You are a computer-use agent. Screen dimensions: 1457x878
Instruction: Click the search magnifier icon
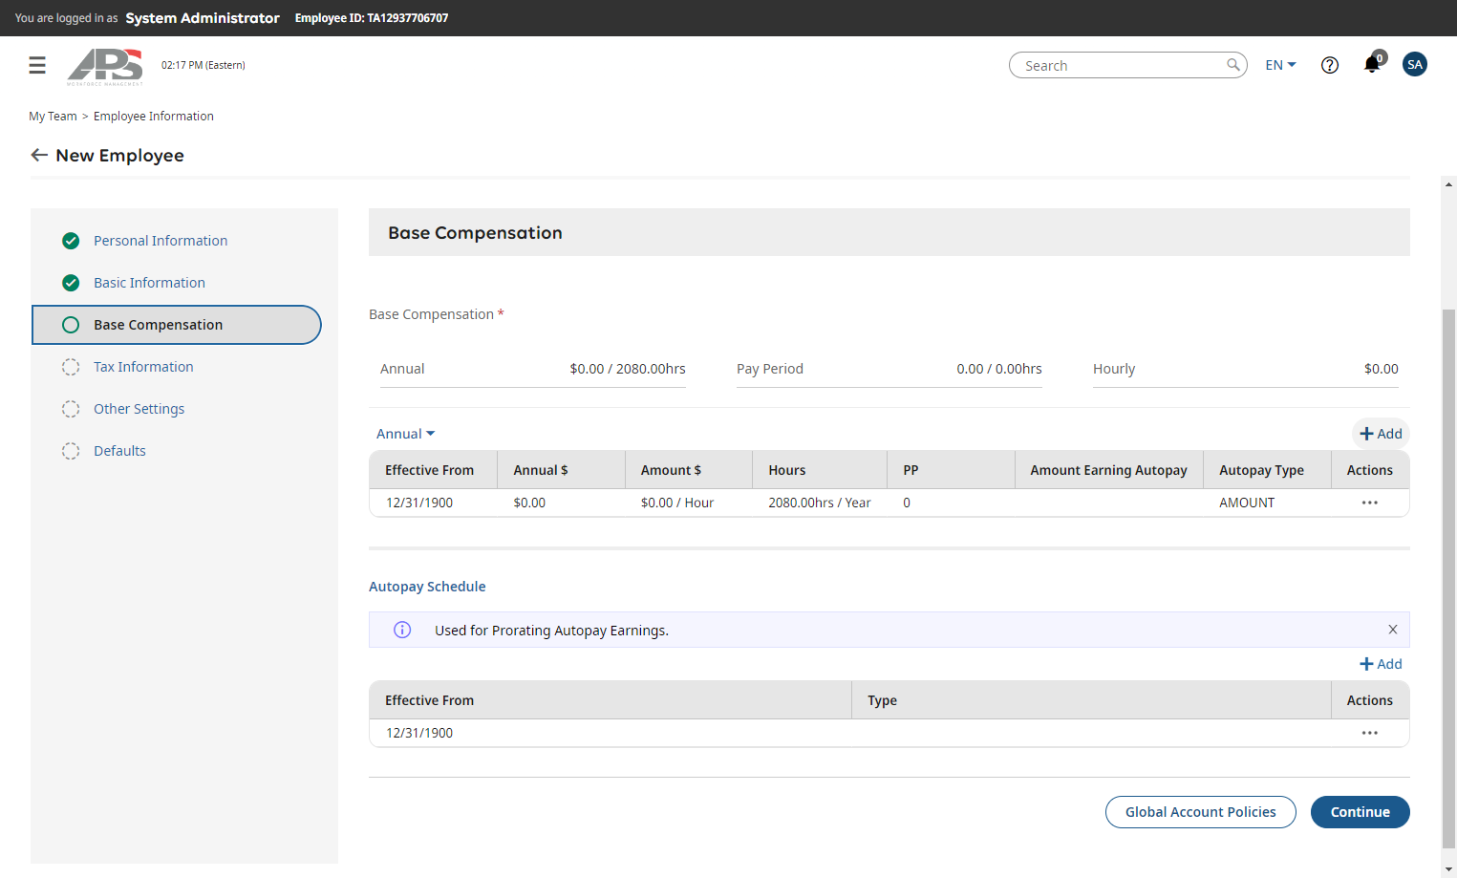(x=1233, y=65)
